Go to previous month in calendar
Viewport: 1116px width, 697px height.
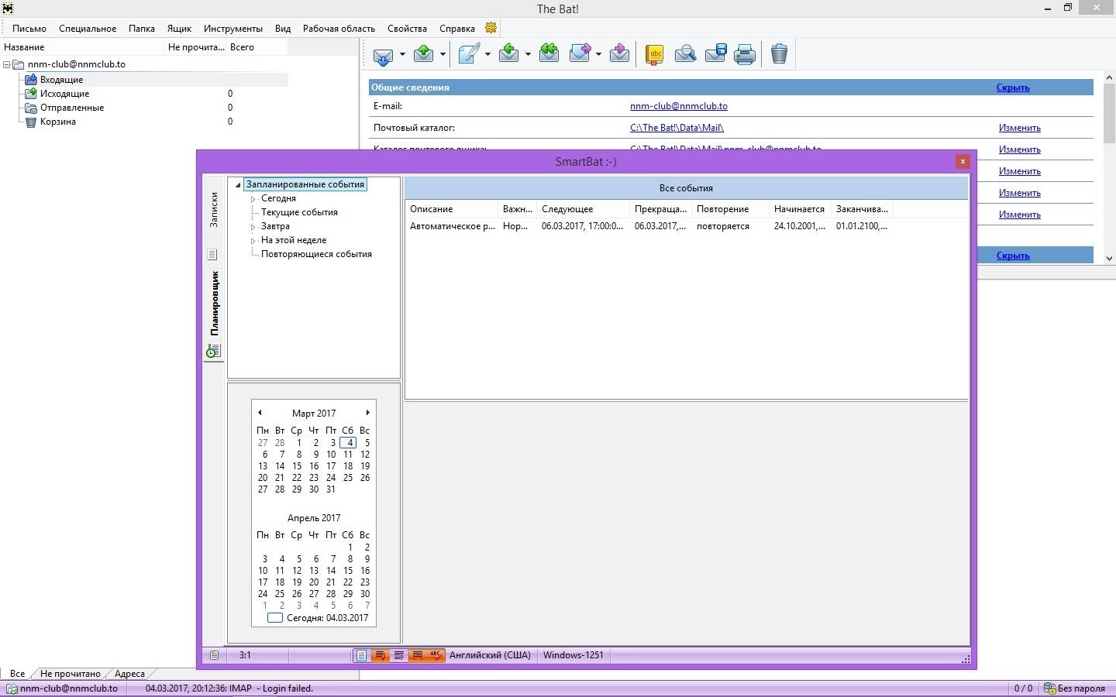point(260,413)
